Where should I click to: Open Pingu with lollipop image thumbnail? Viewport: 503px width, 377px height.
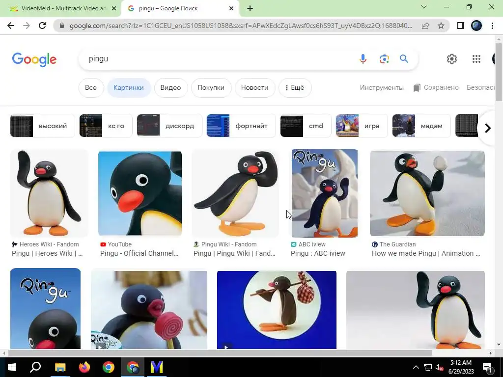pos(149,310)
